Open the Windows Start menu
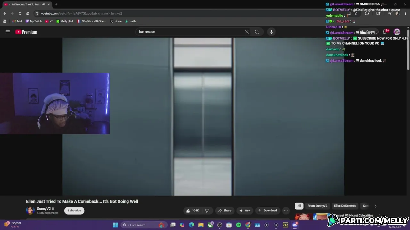 coord(115,225)
